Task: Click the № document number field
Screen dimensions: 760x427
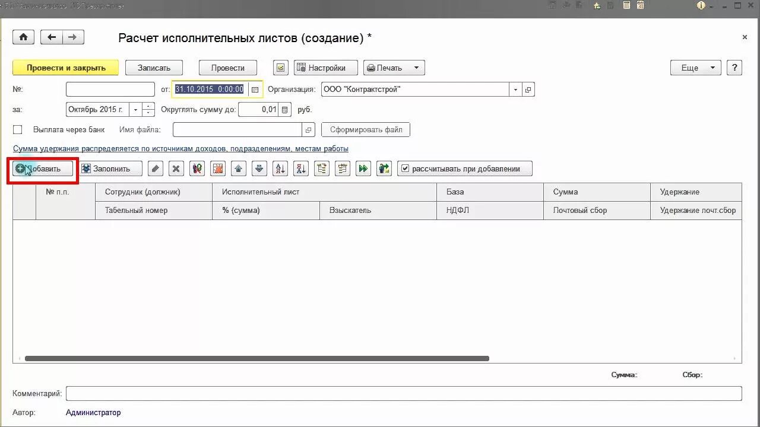Action: [x=110, y=90]
